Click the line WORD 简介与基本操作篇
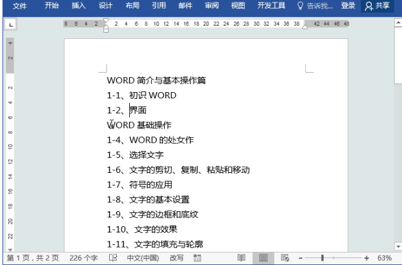 [156, 80]
